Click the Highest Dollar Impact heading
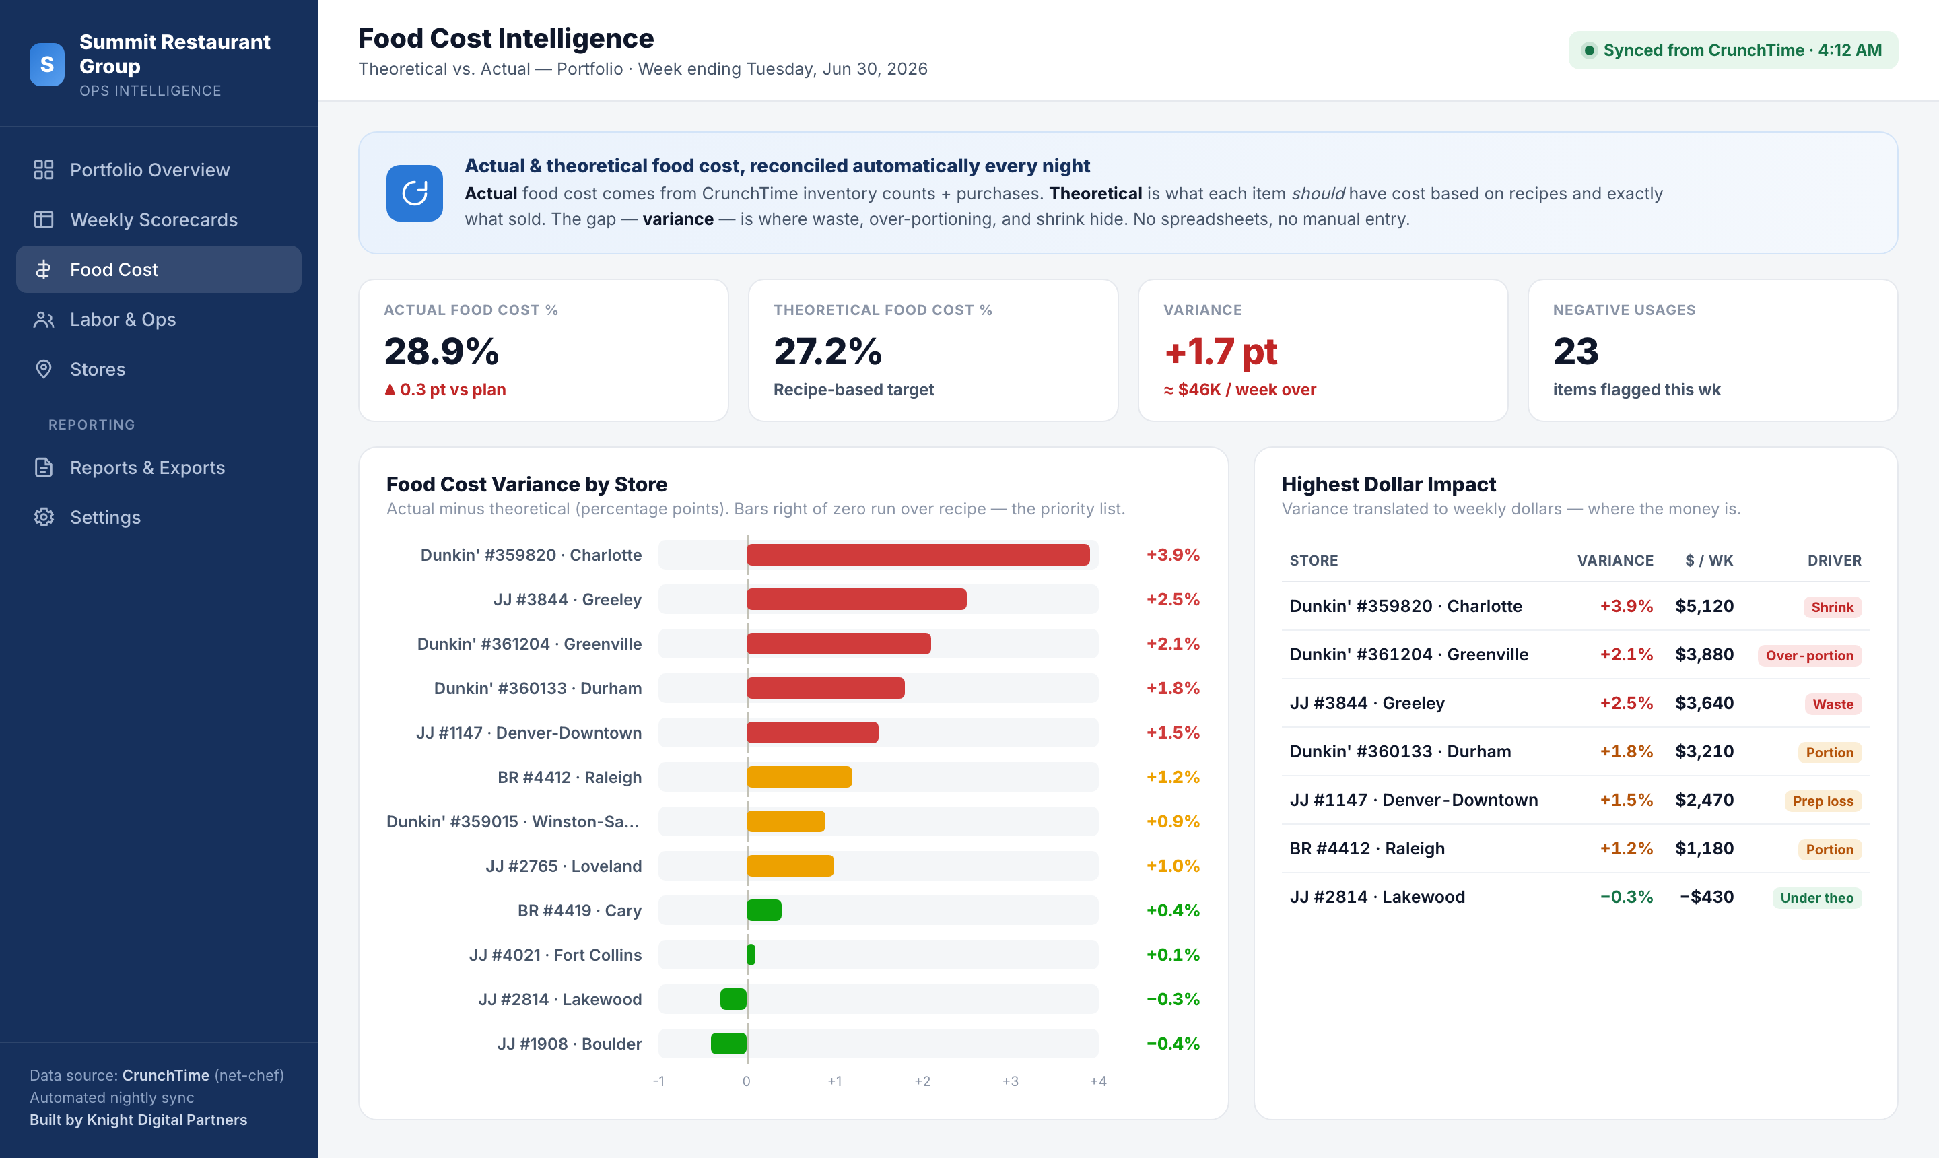This screenshot has height=1158, width=1939. point(1389,485)
